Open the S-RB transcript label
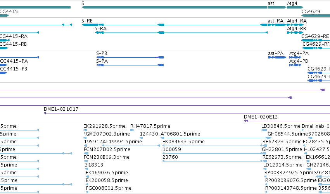The height and width of the screenshot is (194, 330). click(x=87, y=21)
